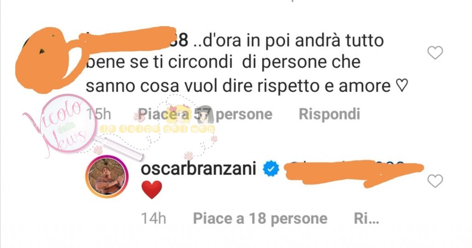Screen dimensions: 472x248
Task: Open oscarbranzani's profile picture
Action: [106, 177]
